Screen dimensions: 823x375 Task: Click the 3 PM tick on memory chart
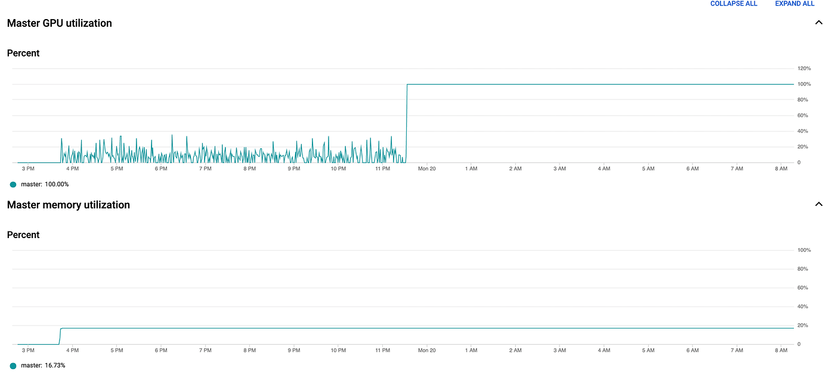coord(28,351)
